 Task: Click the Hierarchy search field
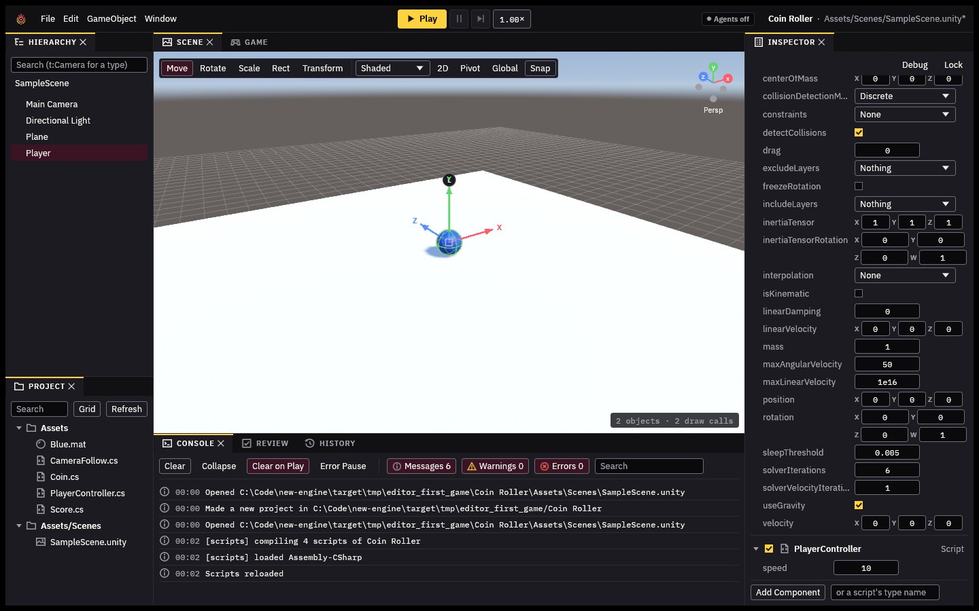[79, 65]
